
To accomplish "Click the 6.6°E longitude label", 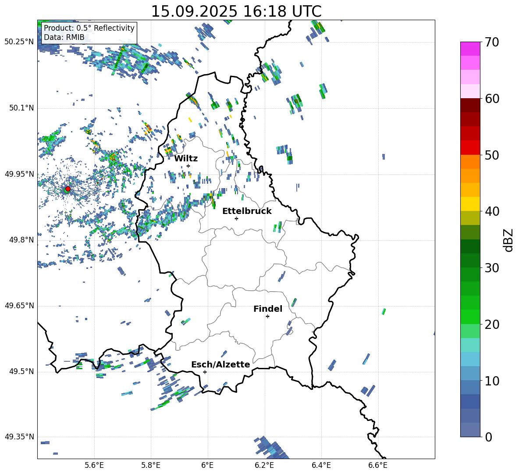I will click(x=378, y=466).
